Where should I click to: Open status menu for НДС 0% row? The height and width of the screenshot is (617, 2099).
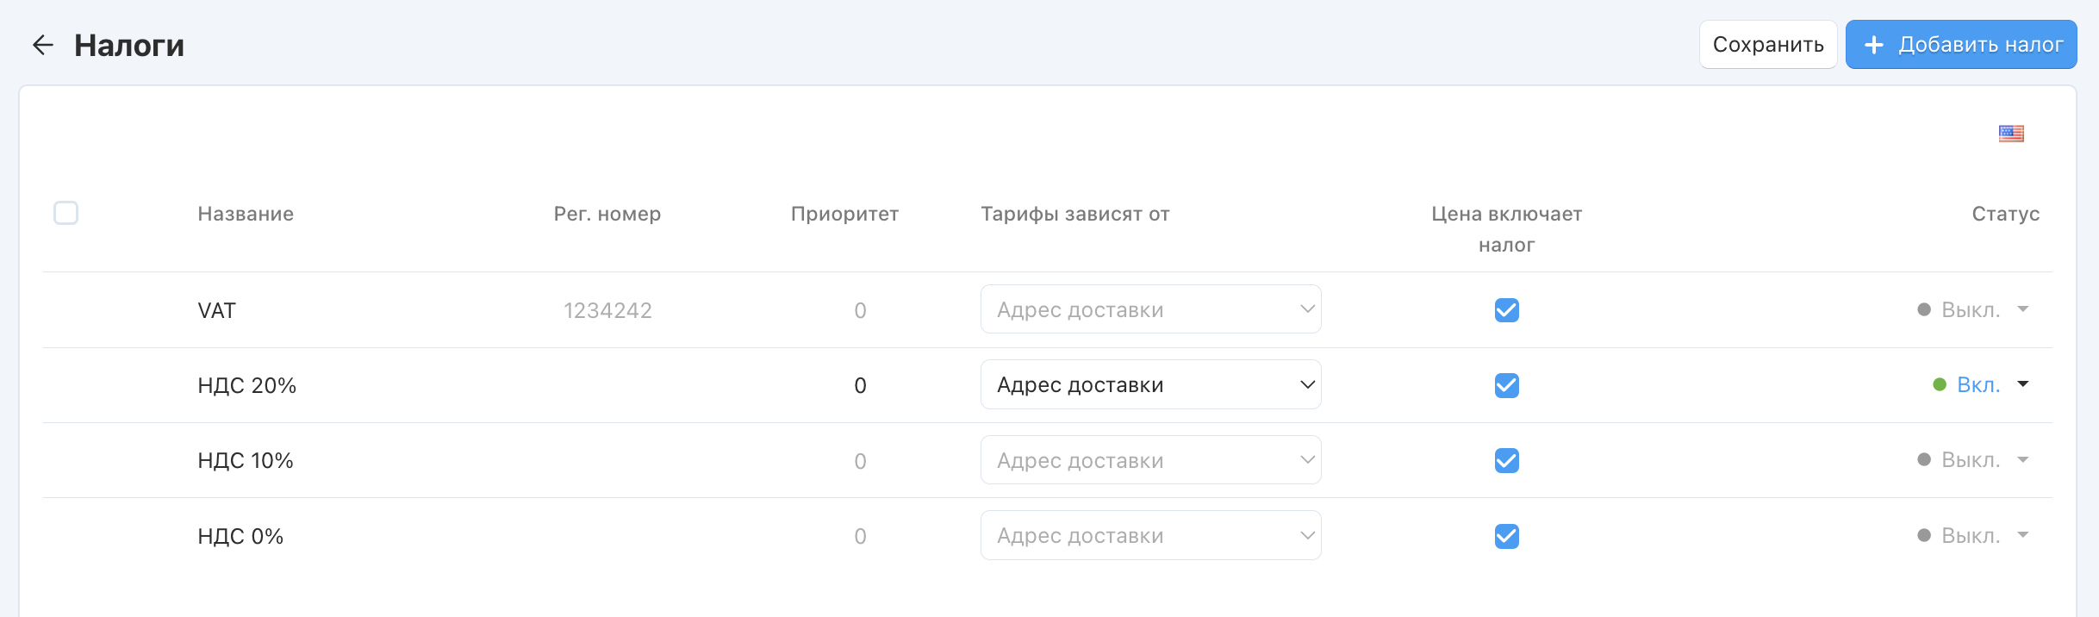point(1973,536)
